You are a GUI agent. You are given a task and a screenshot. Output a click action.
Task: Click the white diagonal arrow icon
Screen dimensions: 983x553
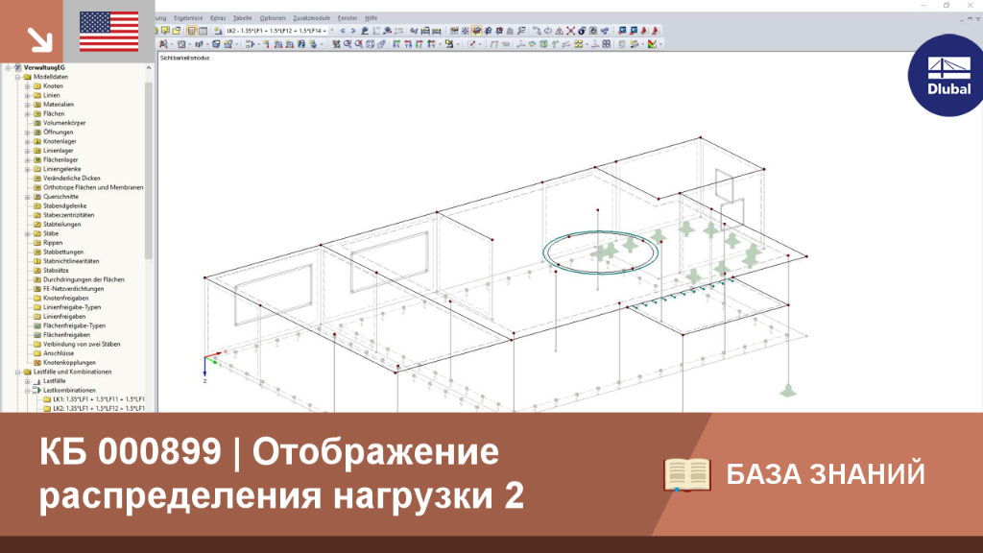pos(40,39)
